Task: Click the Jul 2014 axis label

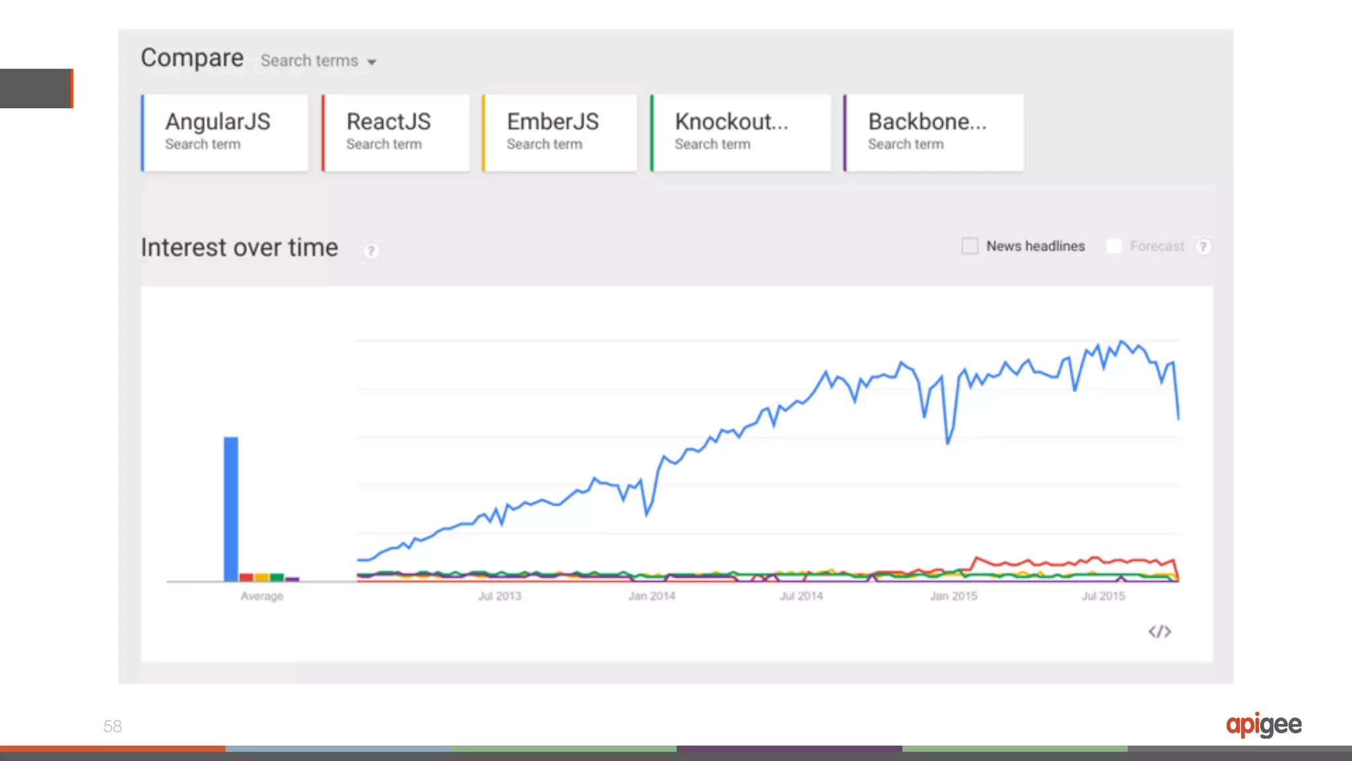Action: [801, 596]
